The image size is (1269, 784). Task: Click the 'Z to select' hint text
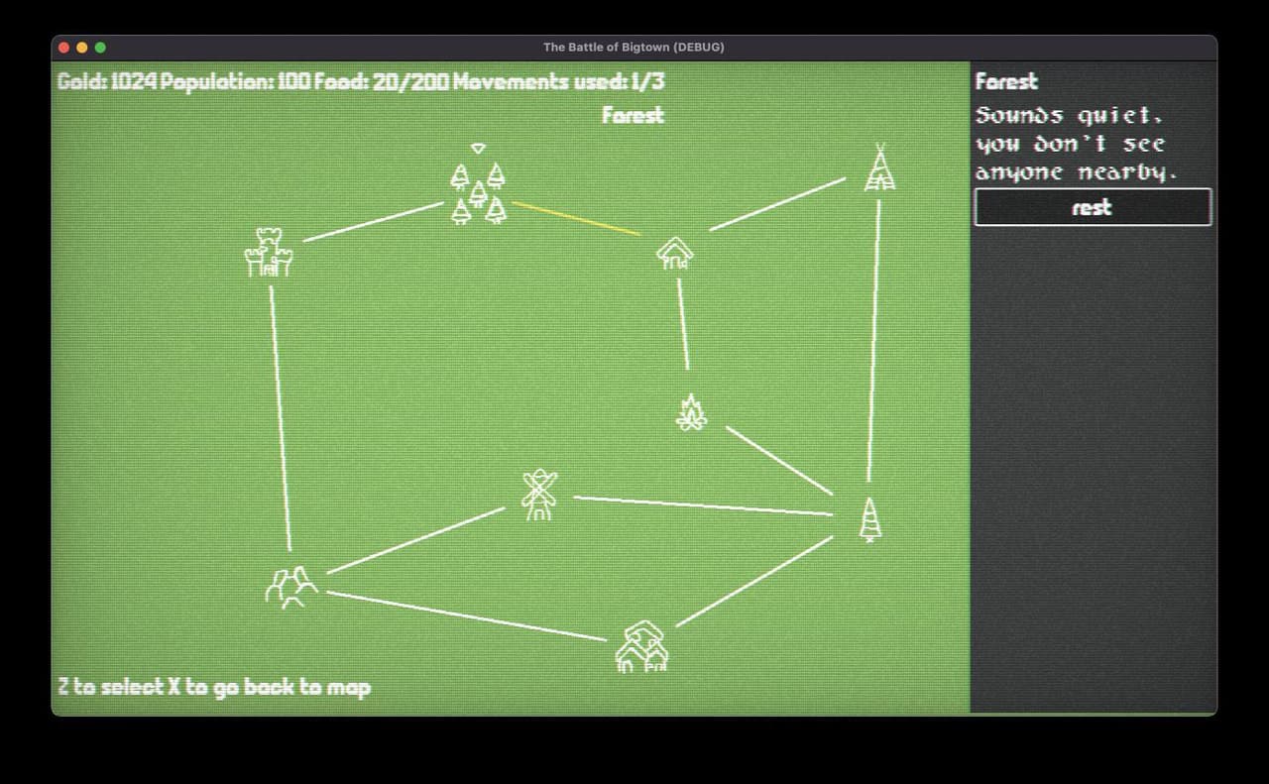(214, 687)
